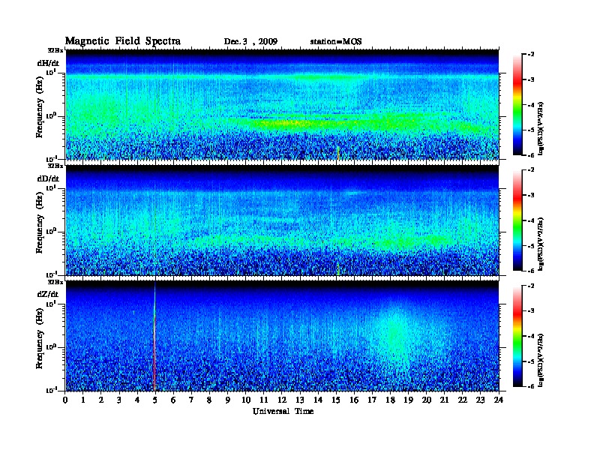Click hour 18 on the time axis
Viewport: 594px width, 459px height.
390,400
